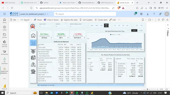Image resolution: width=170 pixels, height=95 pixels.
Task: Open the region, market filter dropdown
Action: pyautogui.click(x=46, y=26)
